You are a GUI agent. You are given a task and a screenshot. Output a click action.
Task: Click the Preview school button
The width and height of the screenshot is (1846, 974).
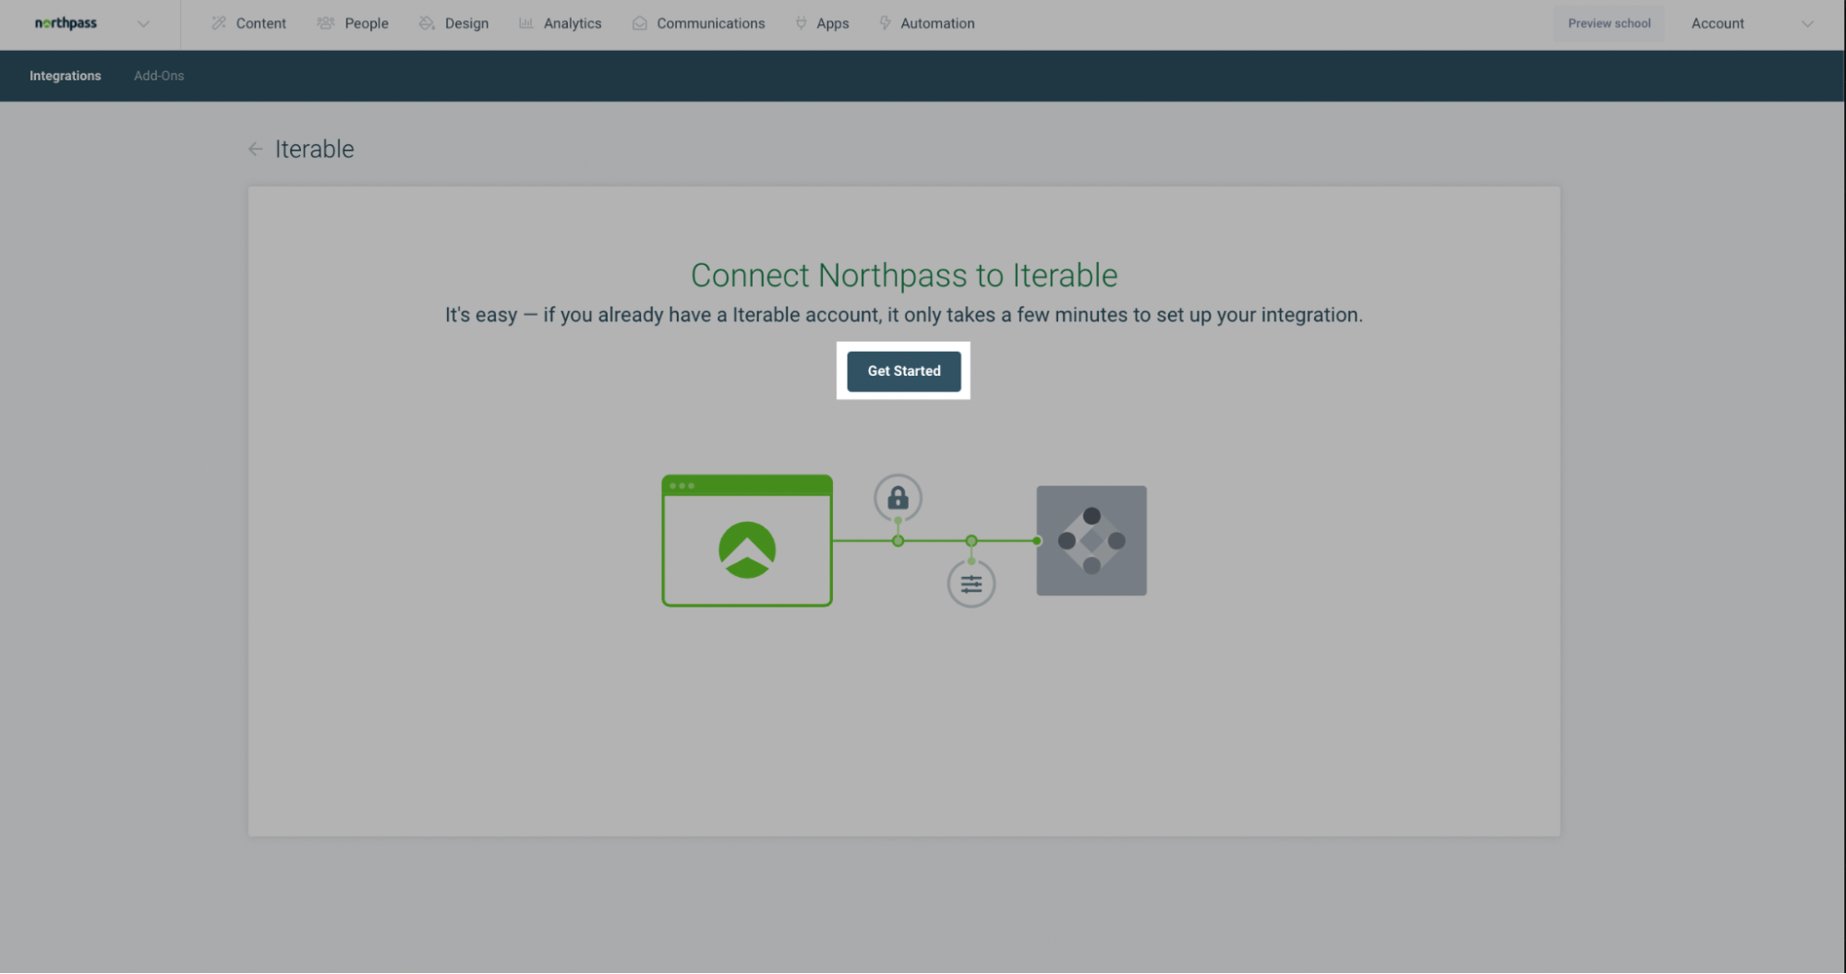[1609, 23]
